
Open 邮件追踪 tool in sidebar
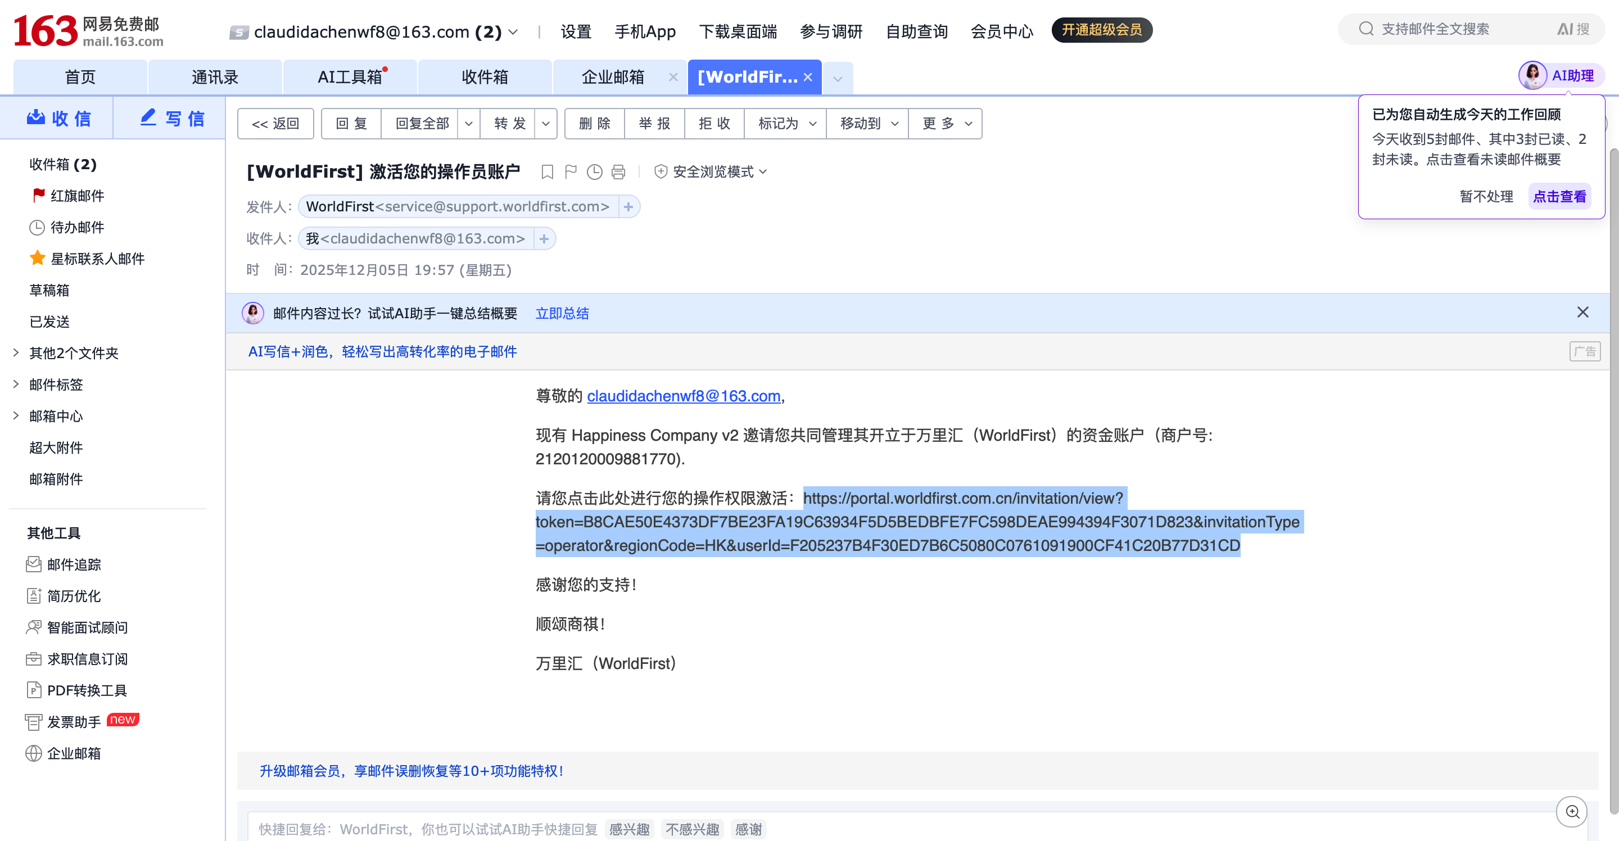pos(64,564)
